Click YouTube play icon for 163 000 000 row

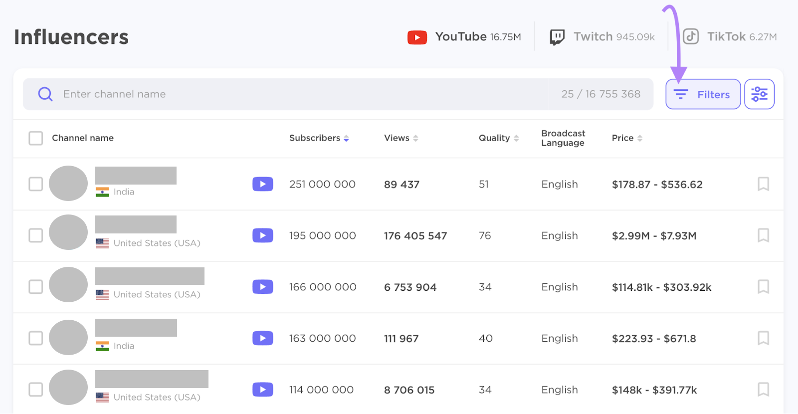click(262, 338)
